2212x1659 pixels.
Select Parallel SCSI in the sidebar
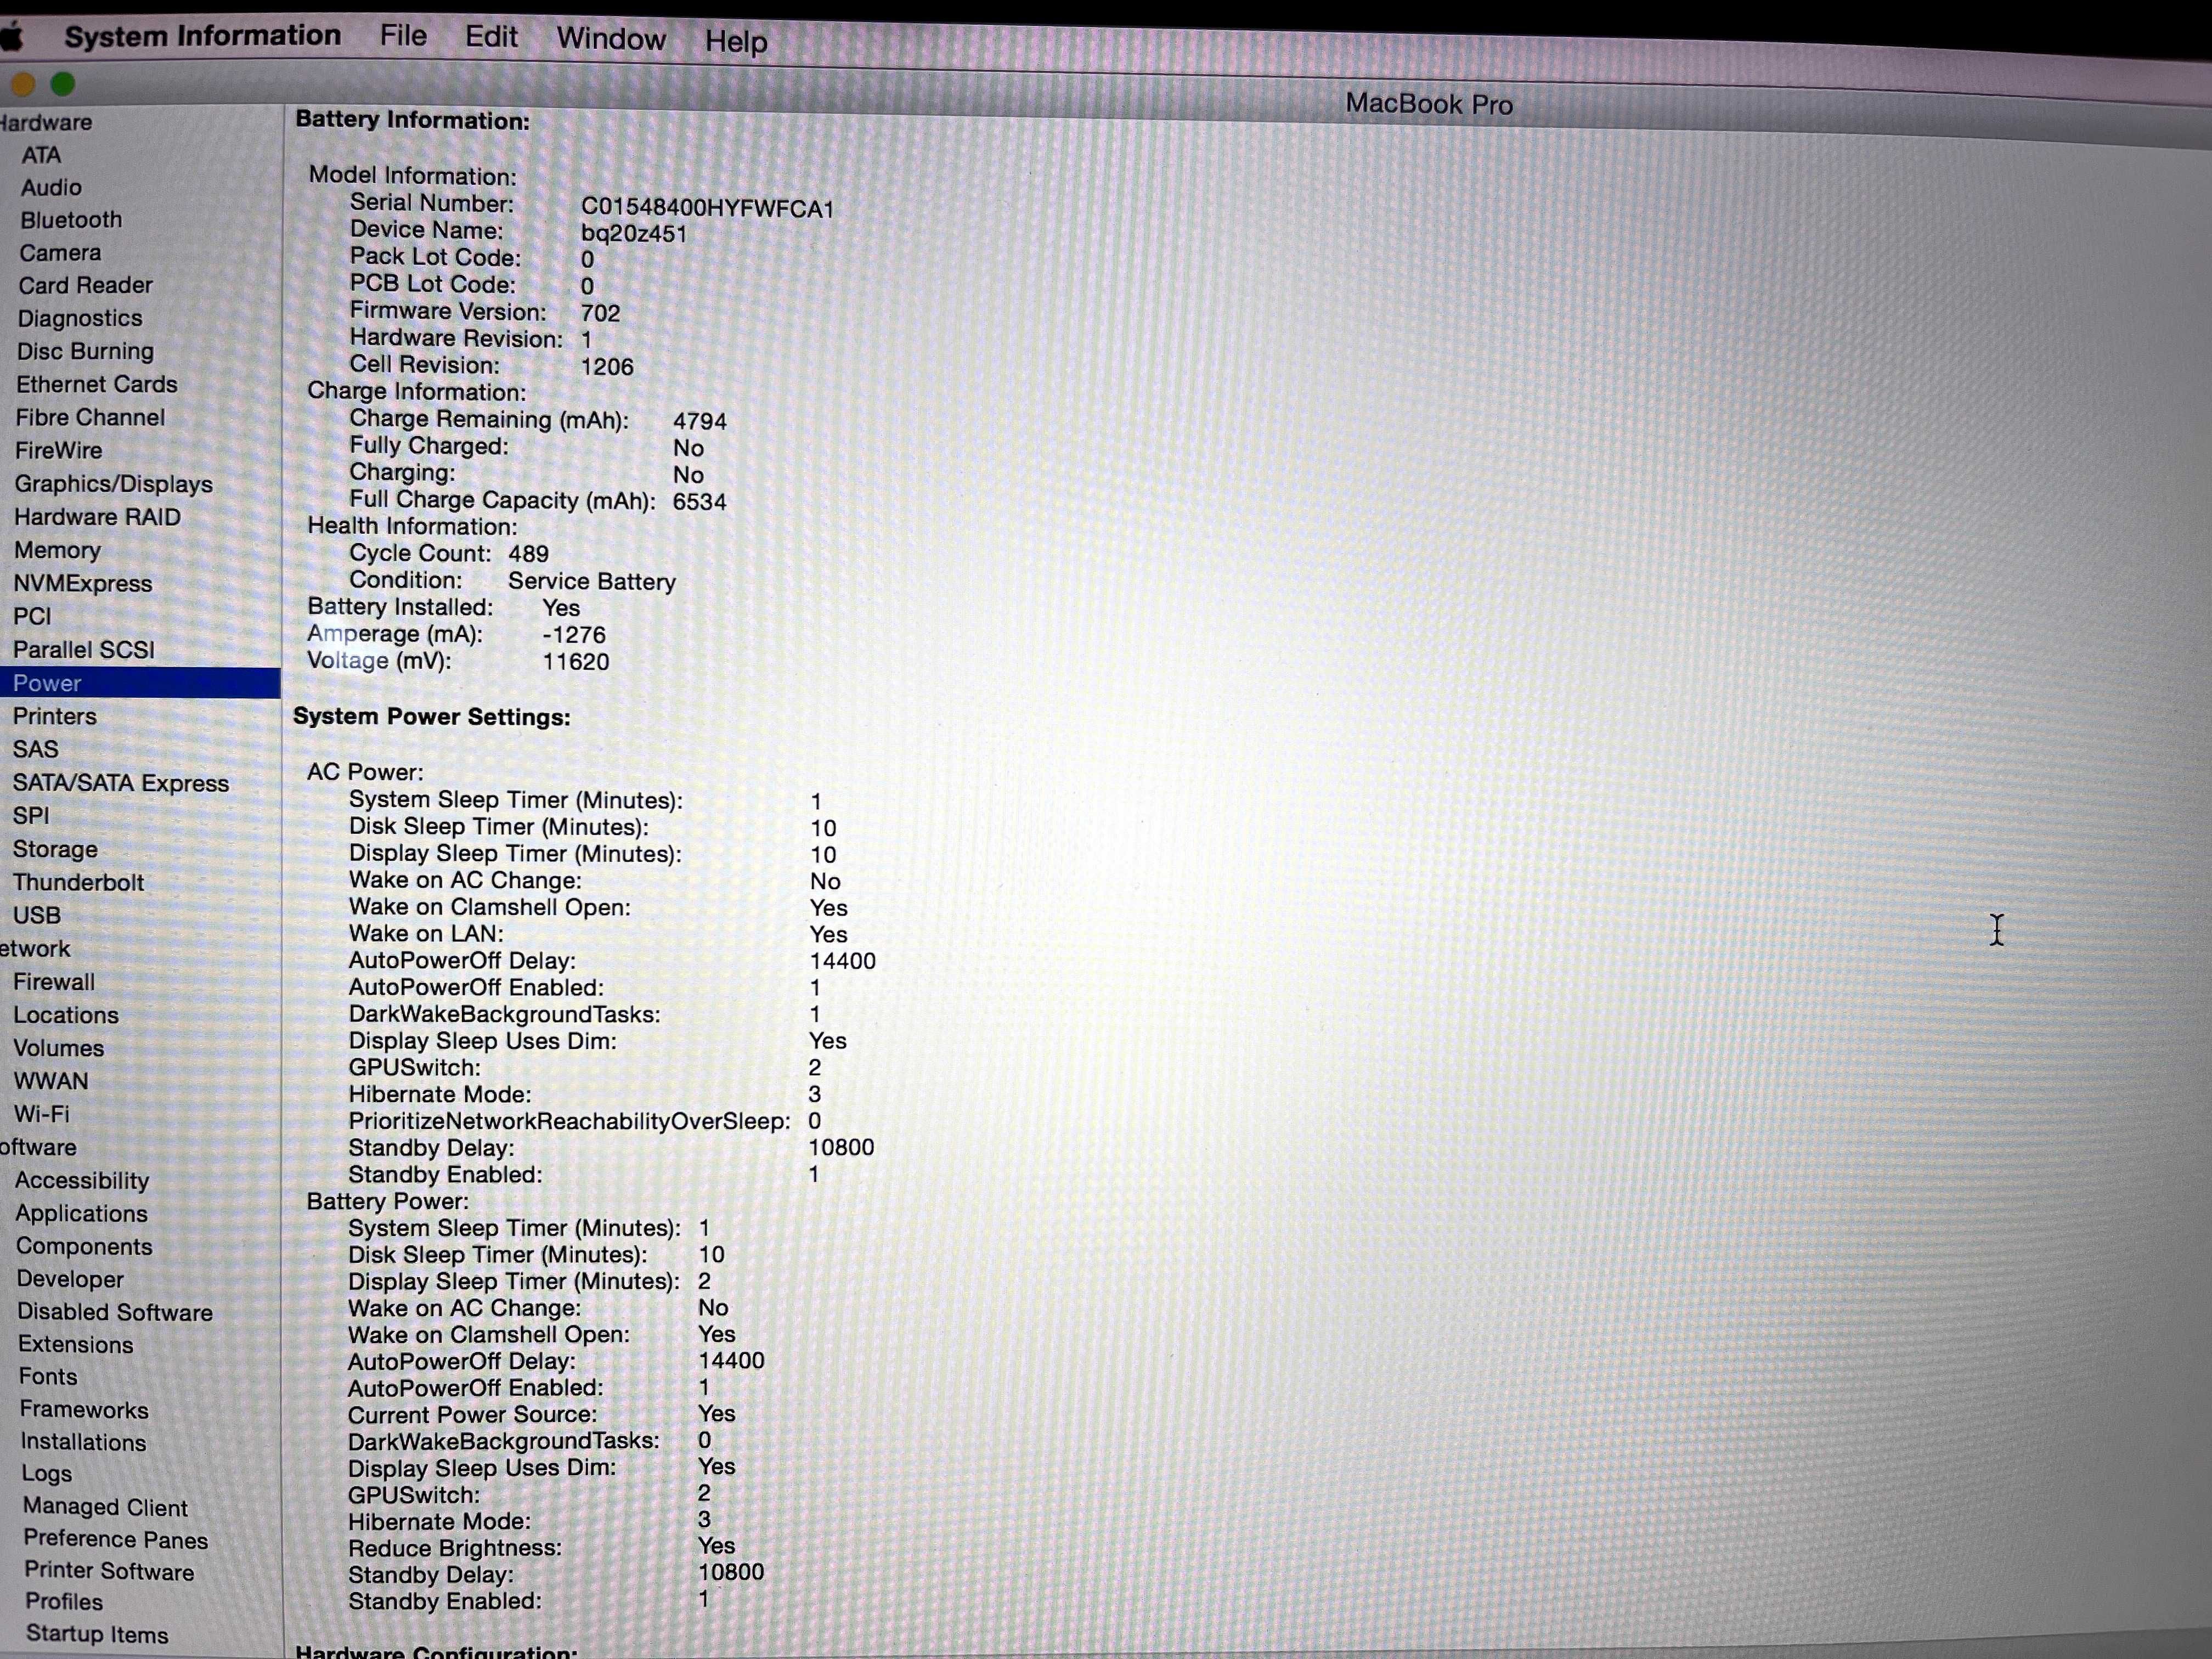click(x=84, y=650)
